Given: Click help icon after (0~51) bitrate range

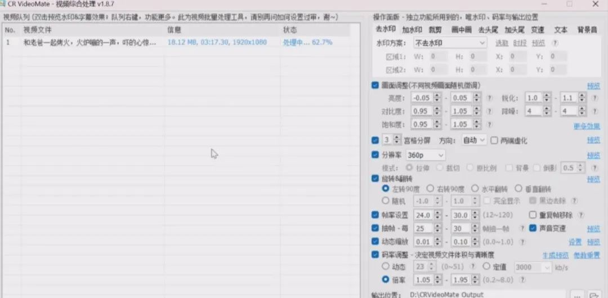Looking at the screenshot, I should pos(473,266).
